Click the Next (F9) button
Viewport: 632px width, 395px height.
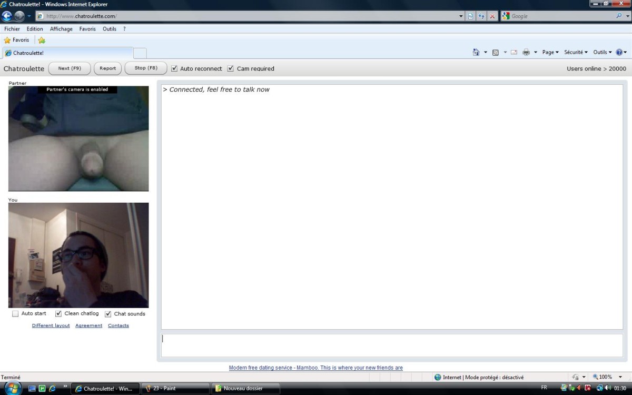click(70, 68)
